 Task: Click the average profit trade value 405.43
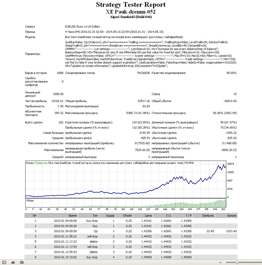coord(145,138)
